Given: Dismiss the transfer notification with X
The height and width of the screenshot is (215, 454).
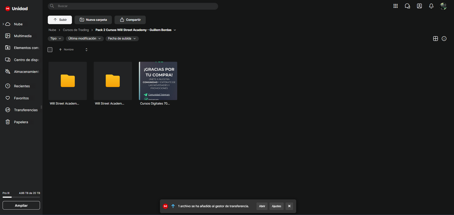Looking at the screenshot, I should (x=289, y=206).
